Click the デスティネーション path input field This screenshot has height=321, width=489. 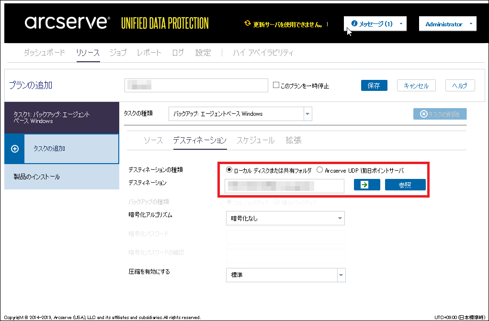pyautogui.click(x=284, y=186)
